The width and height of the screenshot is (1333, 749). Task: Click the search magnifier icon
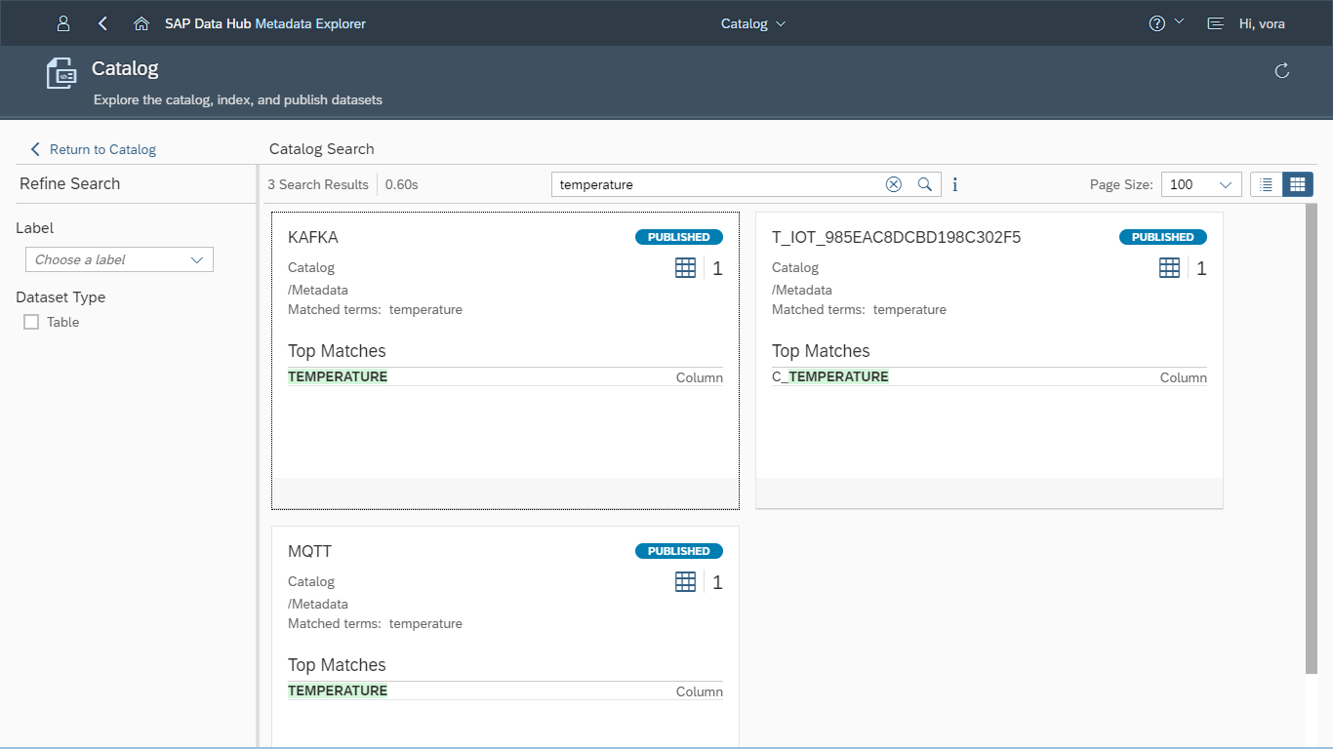coord(925,183)
